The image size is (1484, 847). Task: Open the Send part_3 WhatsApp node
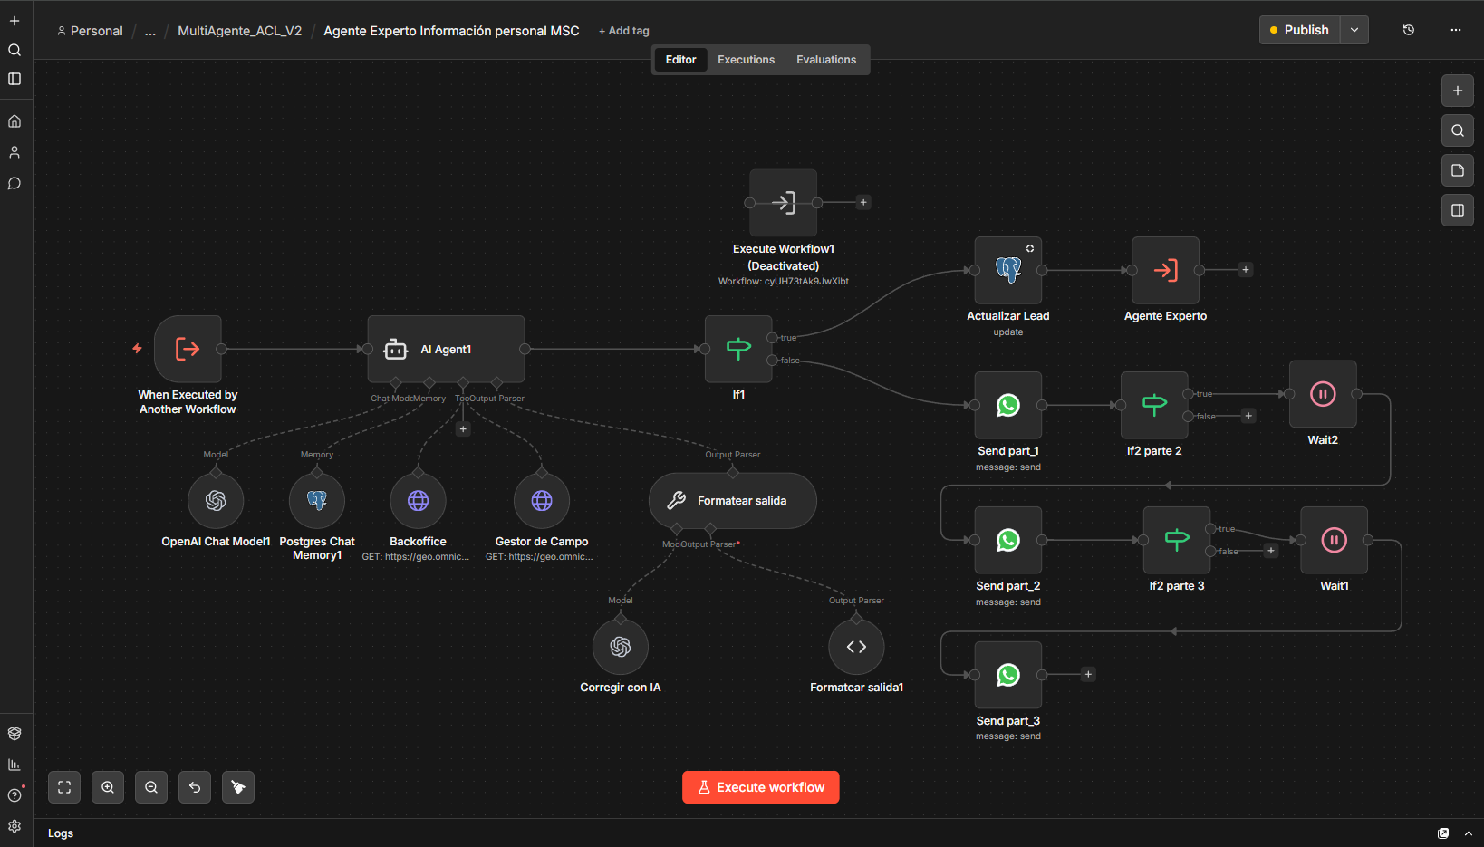1008,675
